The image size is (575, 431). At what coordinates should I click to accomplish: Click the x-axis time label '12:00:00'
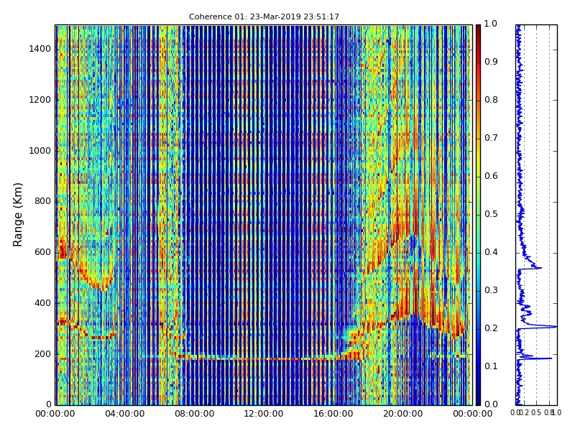(264, 414)
